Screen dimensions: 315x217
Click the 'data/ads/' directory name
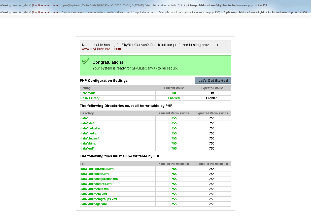point(87,123)
